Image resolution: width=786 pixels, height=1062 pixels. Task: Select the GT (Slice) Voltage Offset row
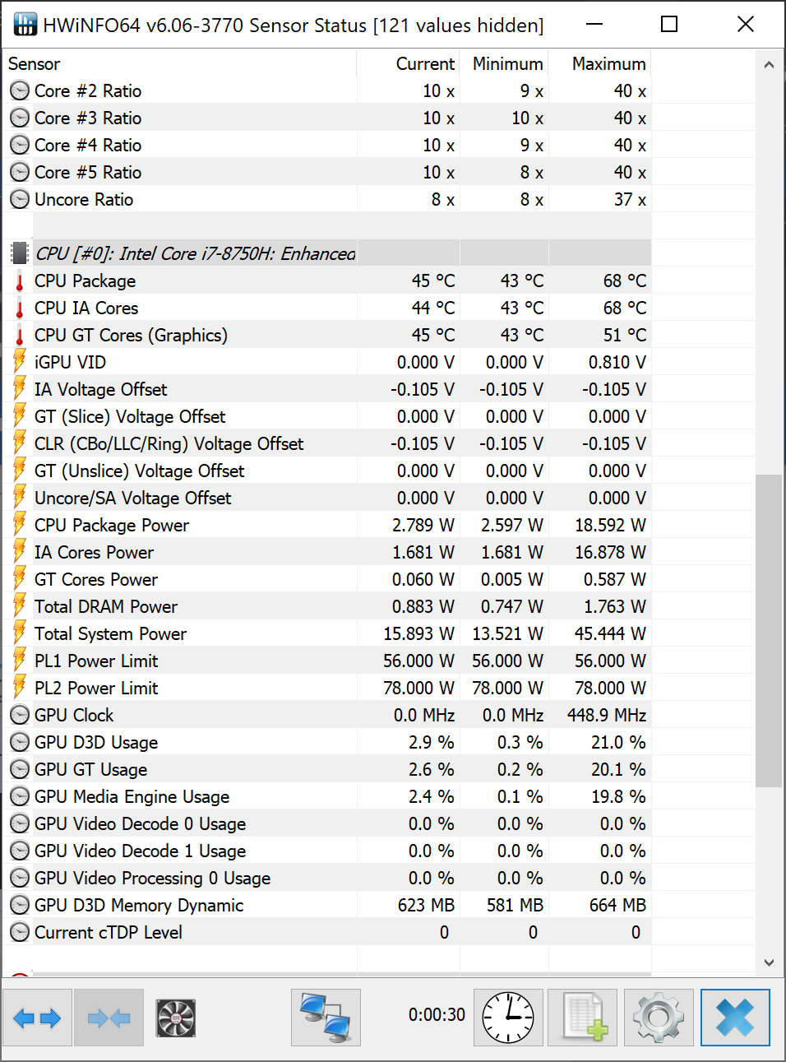pos(327,416)
